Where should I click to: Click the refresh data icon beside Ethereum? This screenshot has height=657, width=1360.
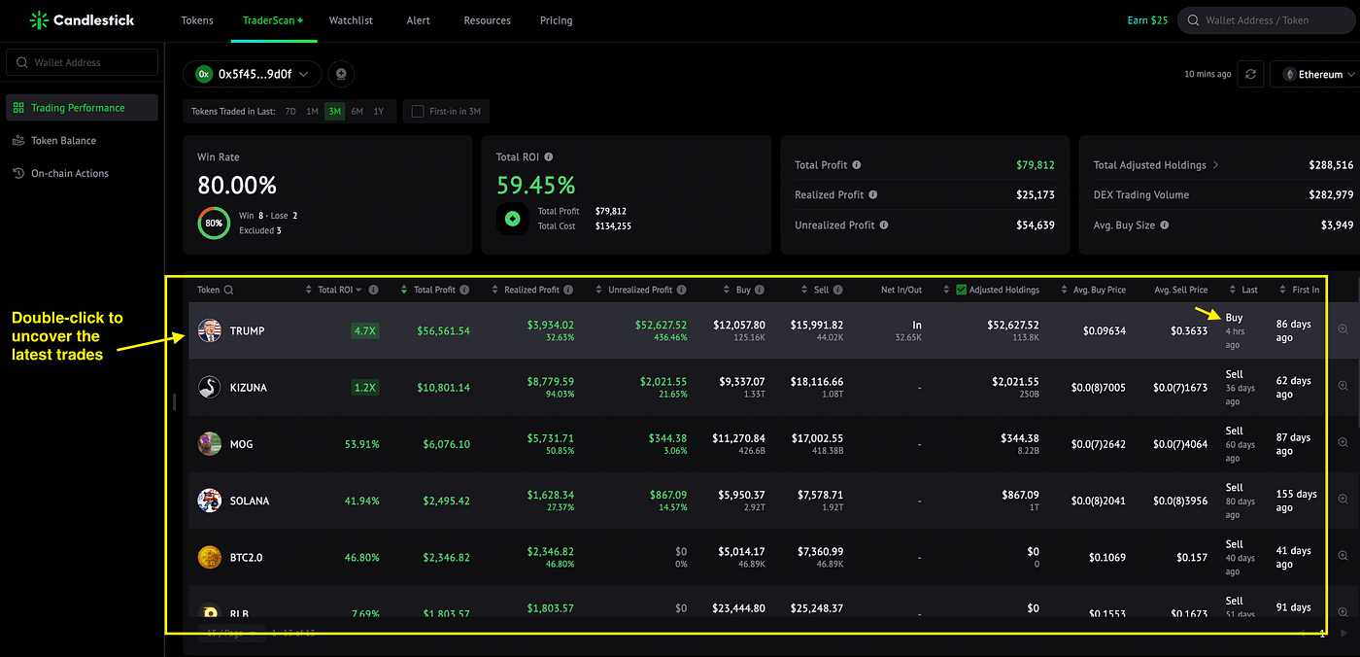1251,74
